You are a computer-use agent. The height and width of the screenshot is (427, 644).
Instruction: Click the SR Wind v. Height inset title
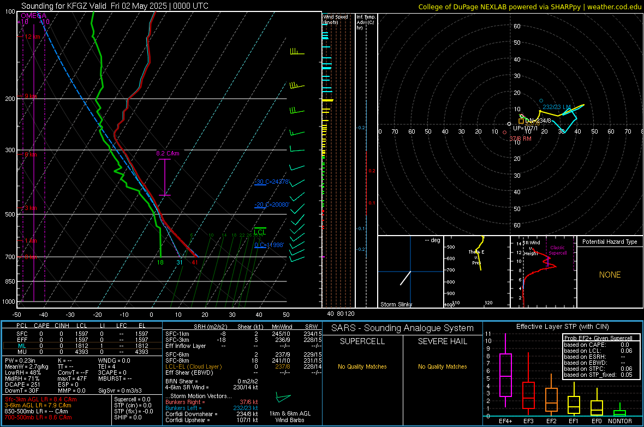coord(531,248)
